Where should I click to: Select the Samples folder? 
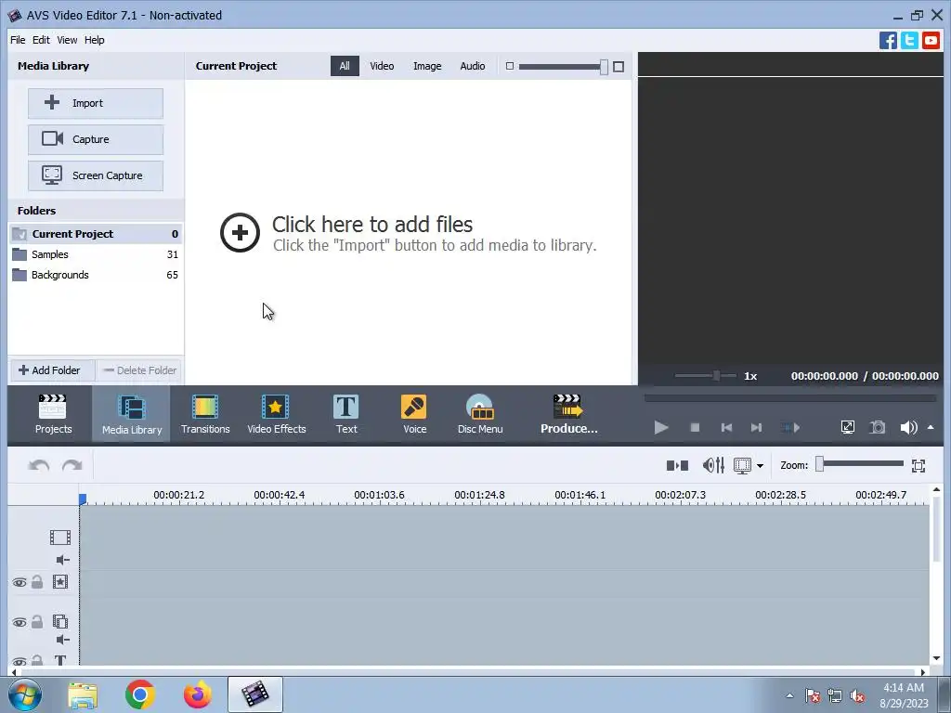coord(96,254)
